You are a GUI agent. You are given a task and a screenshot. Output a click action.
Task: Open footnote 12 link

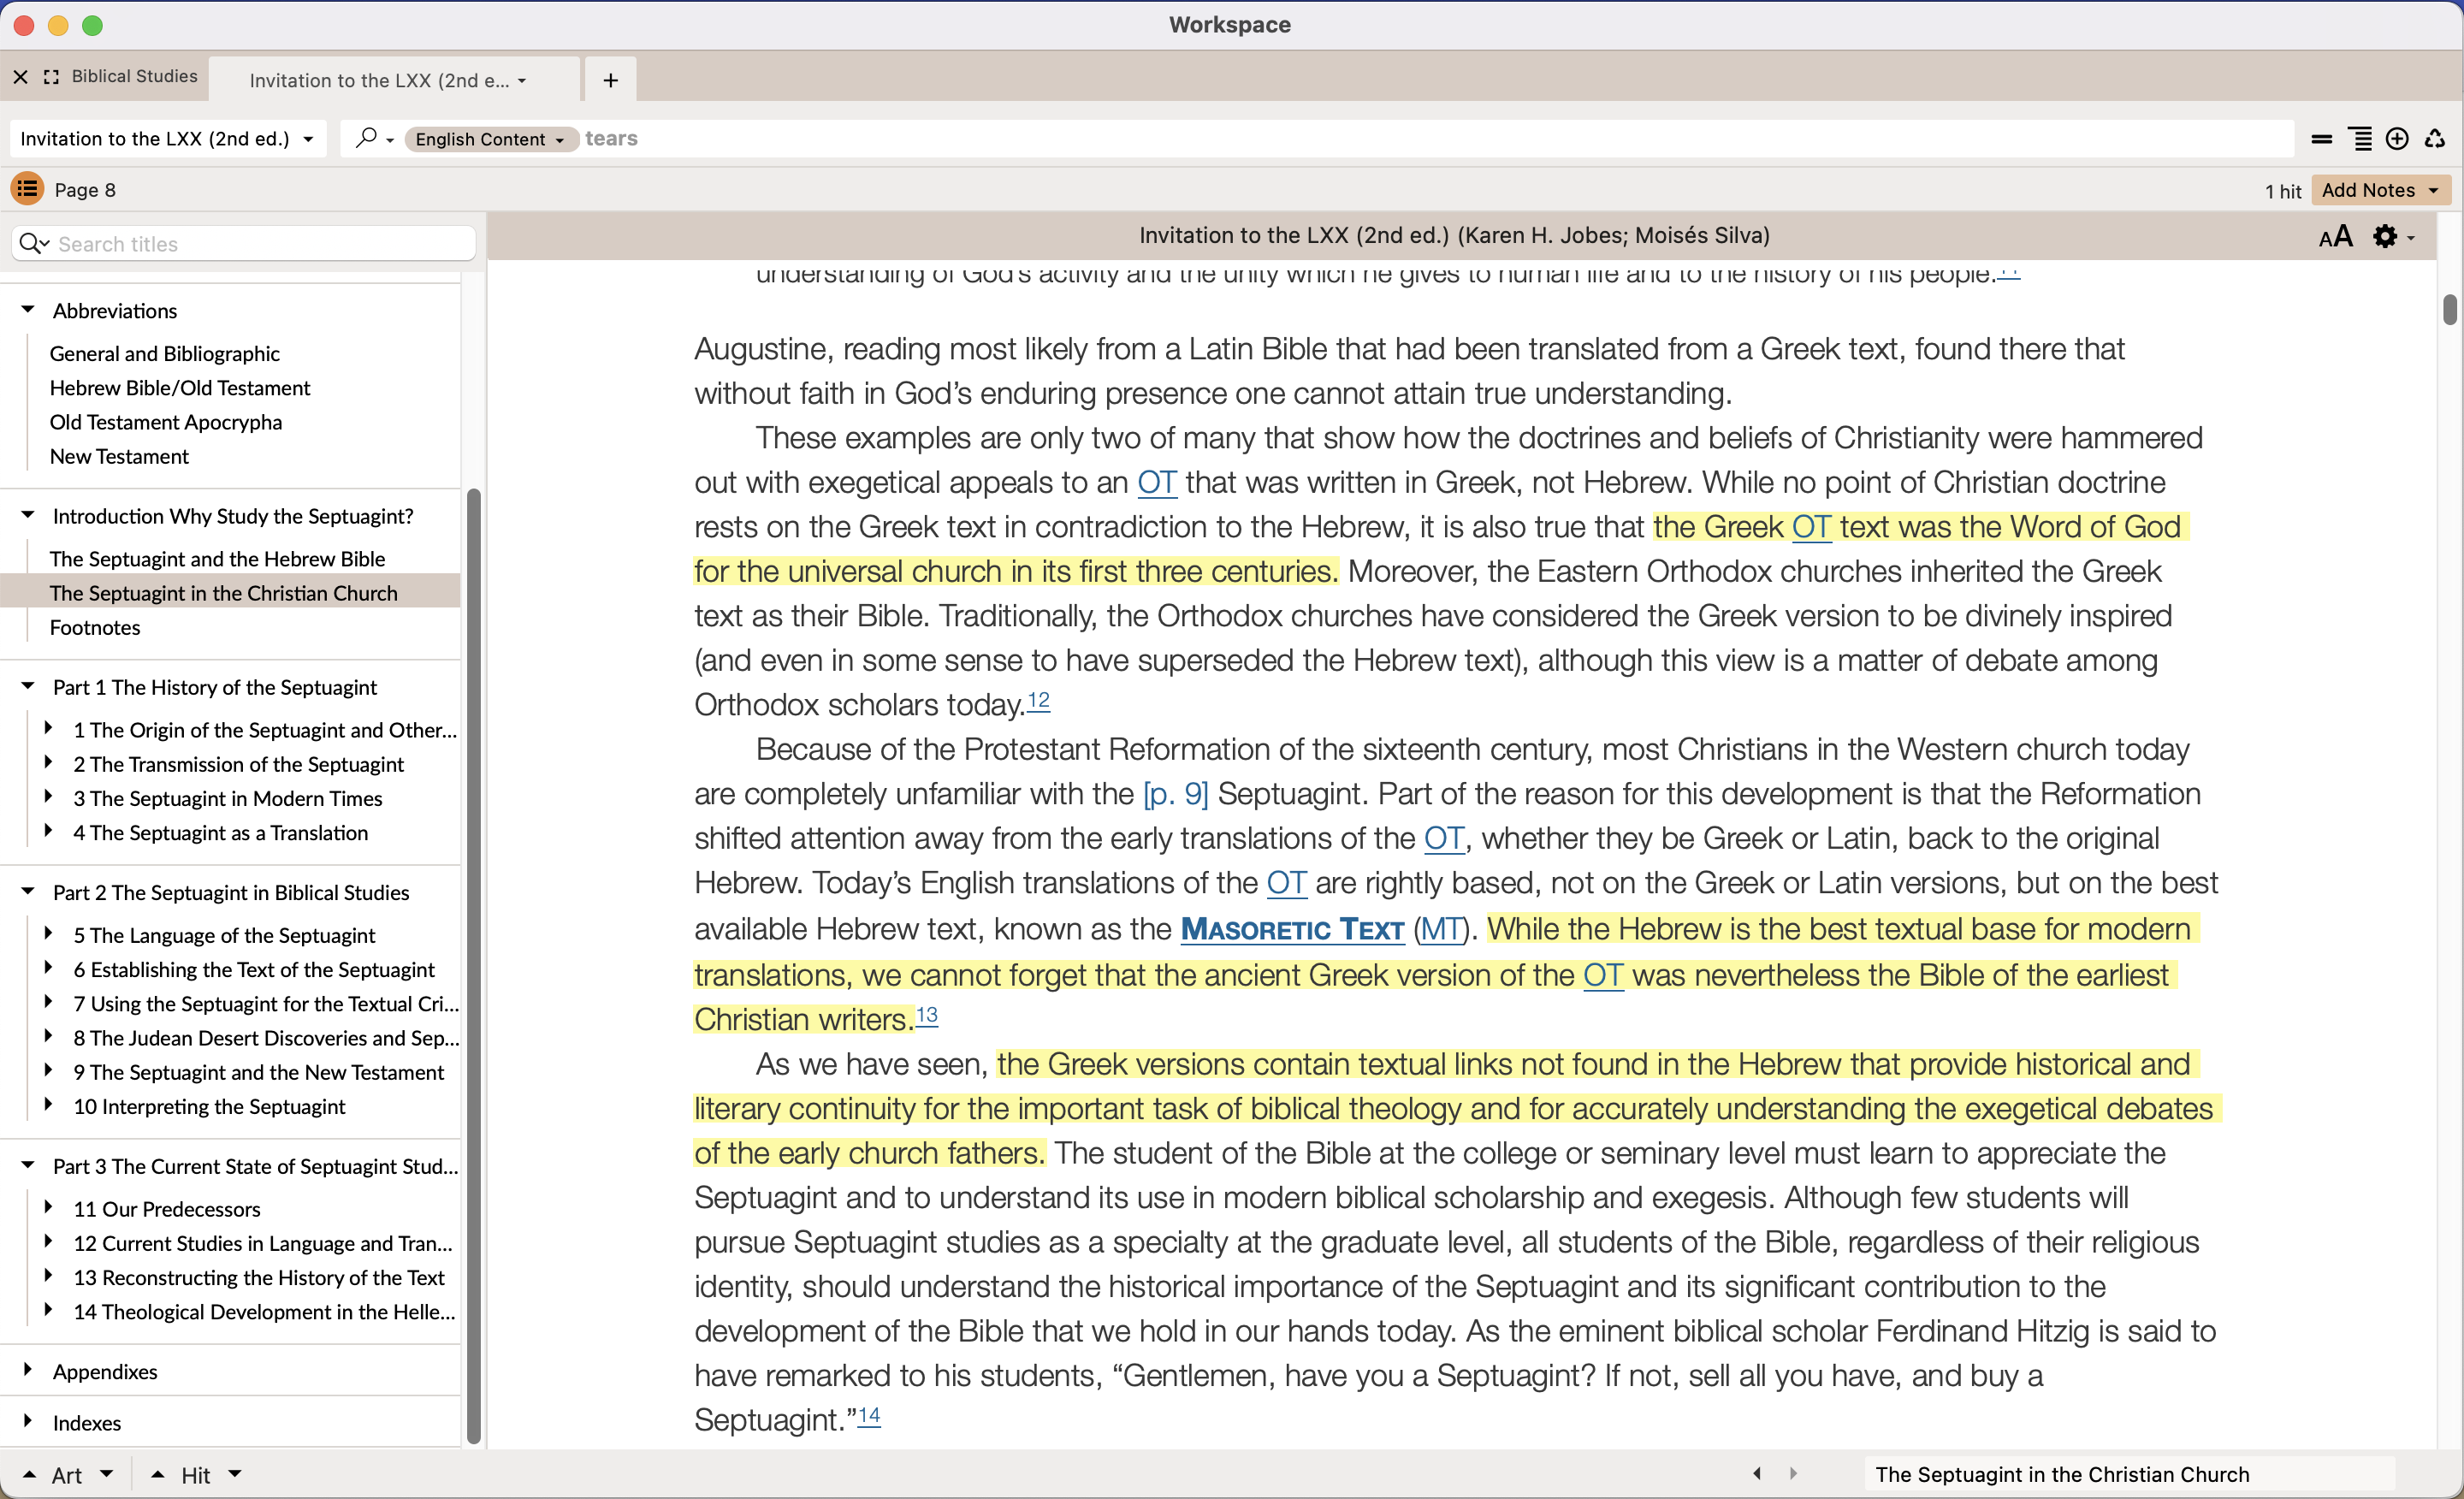[x=1038, y=701]
